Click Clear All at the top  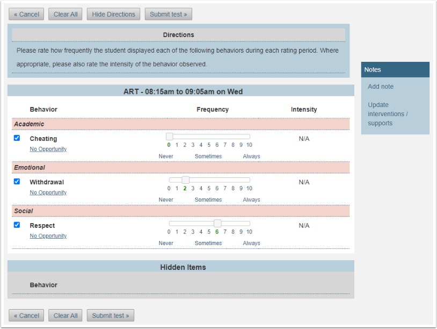[65, 14]
